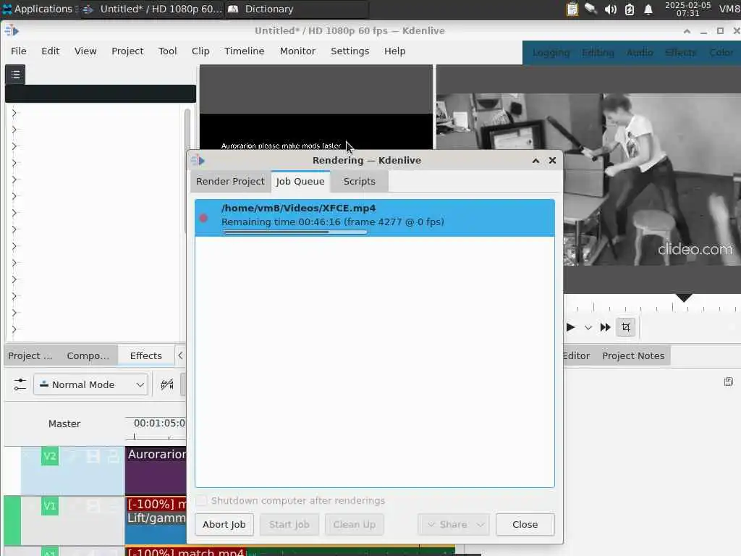The width and height of the screenshot is (741, 556).
Task: Switch to the Compo... panel tab
Action: 88,355
